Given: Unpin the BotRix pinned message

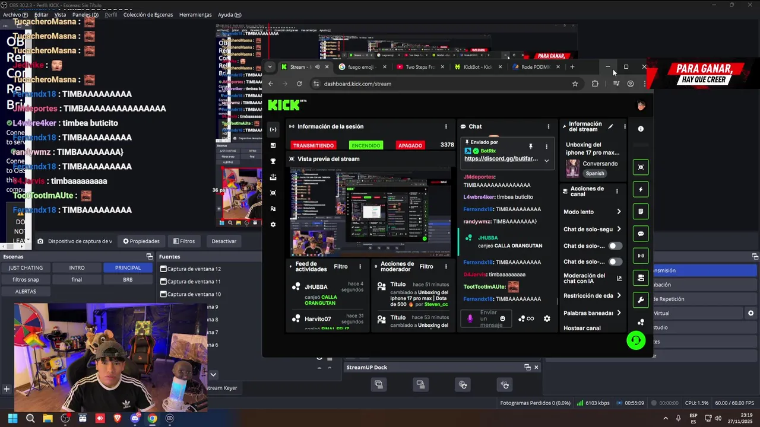Looking at the screenshot, I should click(531, 146).
